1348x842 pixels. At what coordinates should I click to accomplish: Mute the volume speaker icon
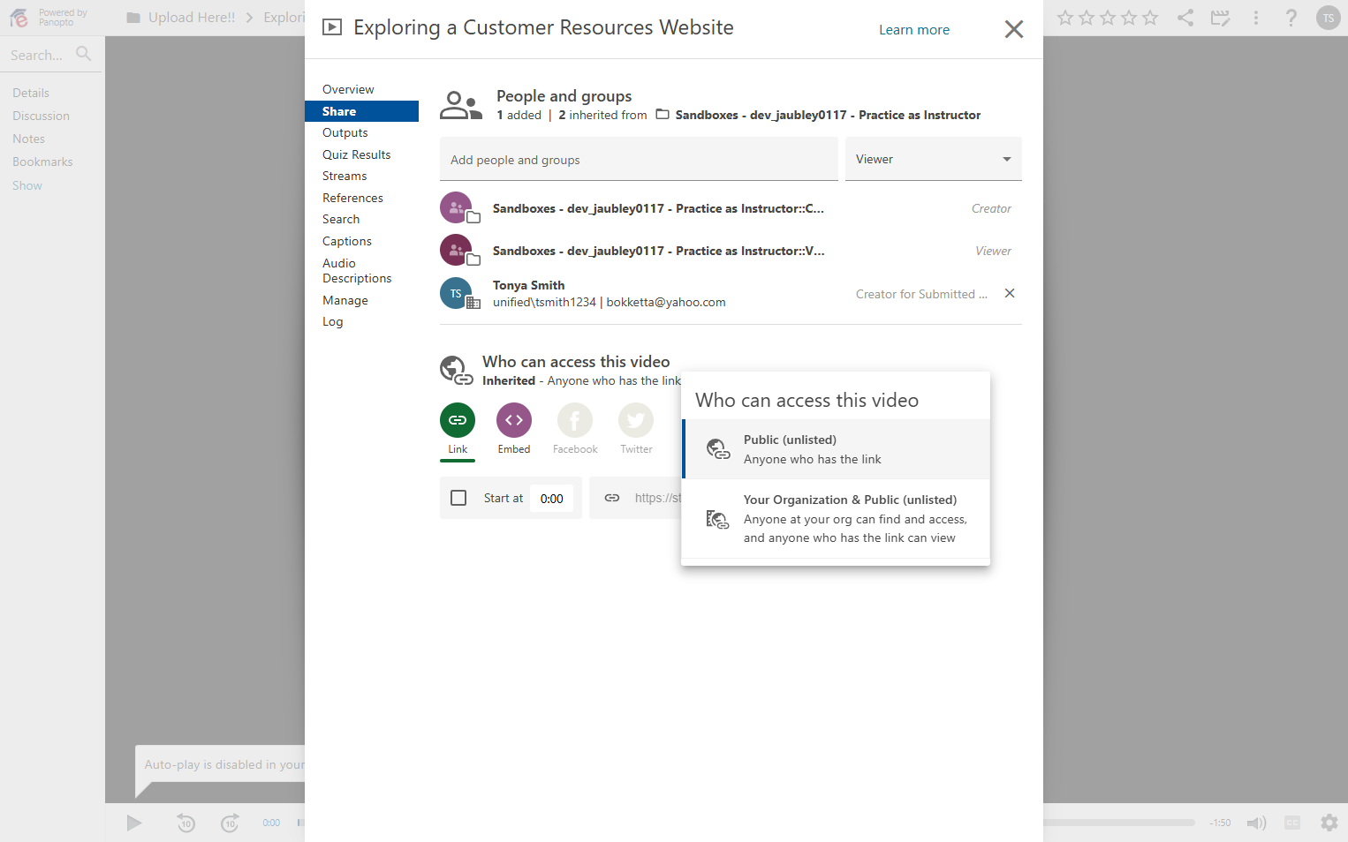pyautogui.click(x=1256, y=823)
